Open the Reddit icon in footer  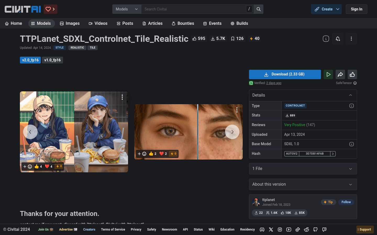point(306,230)
